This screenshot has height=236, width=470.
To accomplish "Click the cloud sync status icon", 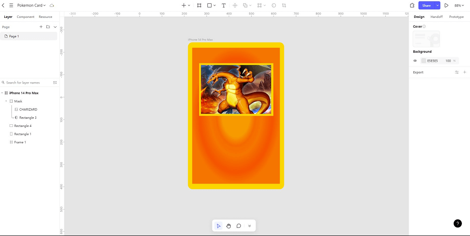I will (x=52, y=6).
